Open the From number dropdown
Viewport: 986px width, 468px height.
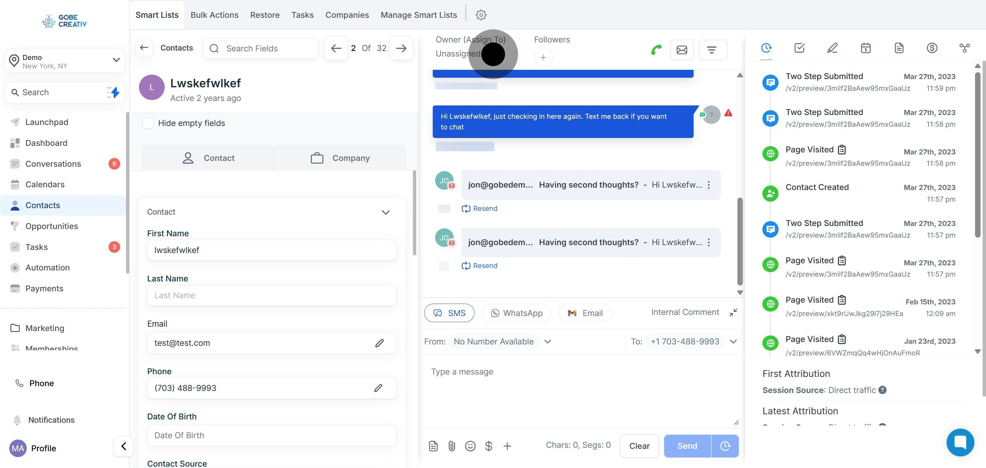pyautogui.click(x=547, y=341)
